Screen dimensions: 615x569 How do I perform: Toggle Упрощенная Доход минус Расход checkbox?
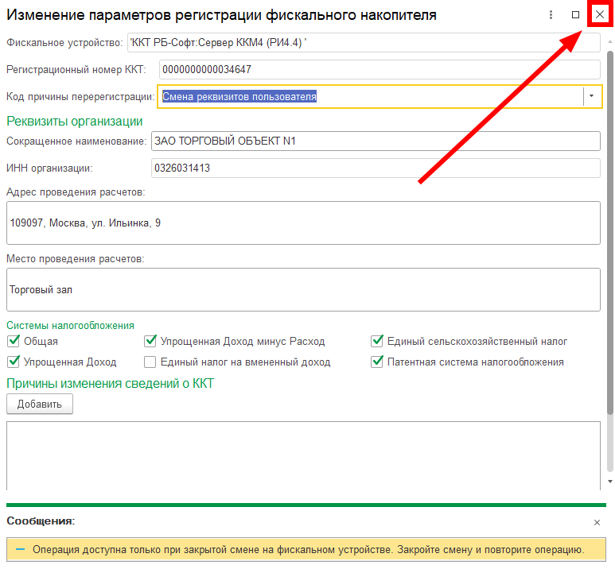(150, 342)
